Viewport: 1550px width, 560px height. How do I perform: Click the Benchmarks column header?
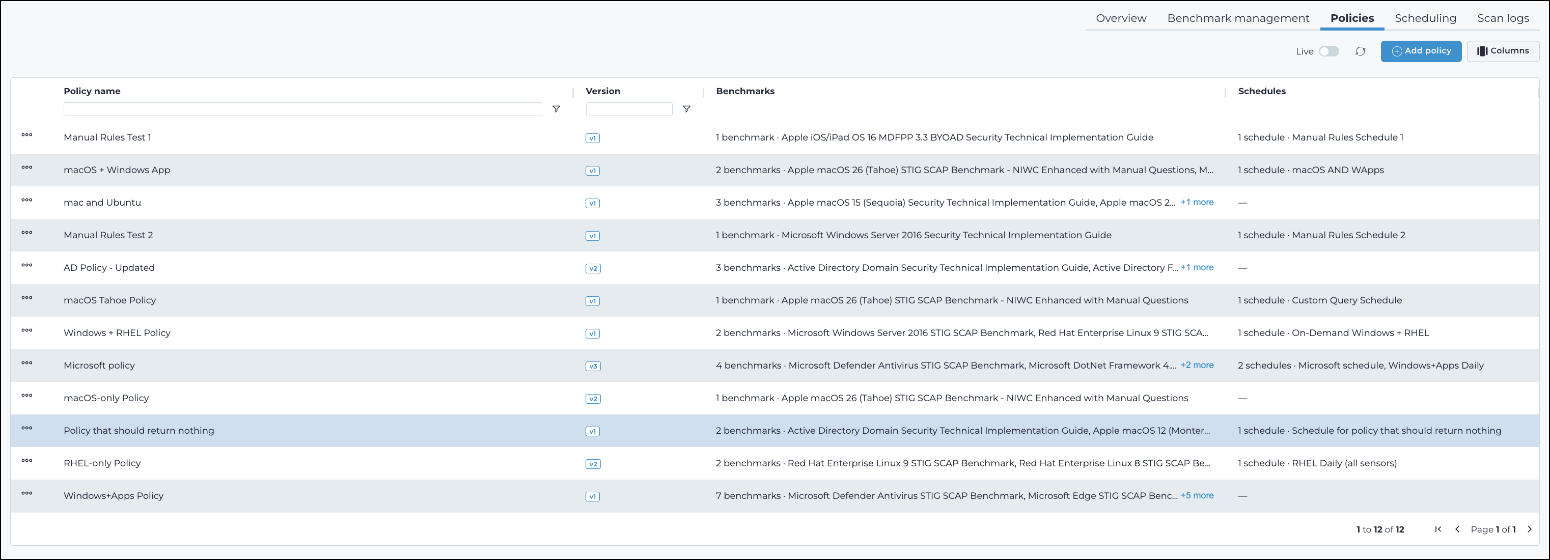[745, 92]
